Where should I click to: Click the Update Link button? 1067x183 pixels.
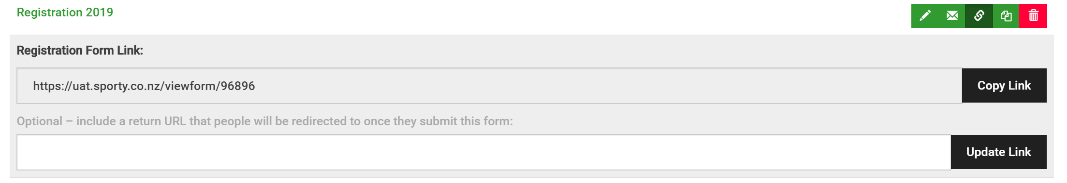[x=998, y=152]
